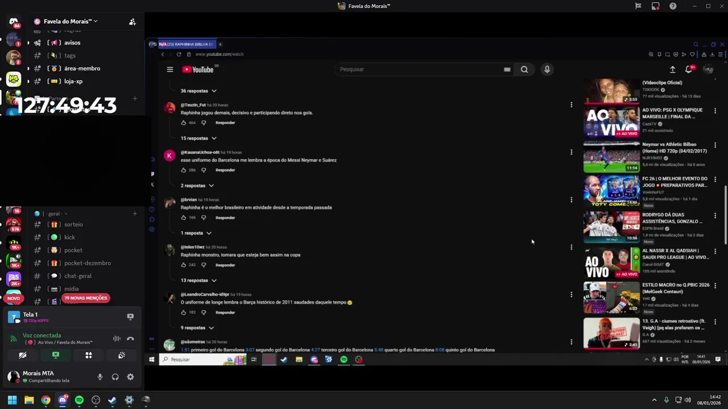
Task: Open Discord soundboard icon
Action: click(122, 355)
